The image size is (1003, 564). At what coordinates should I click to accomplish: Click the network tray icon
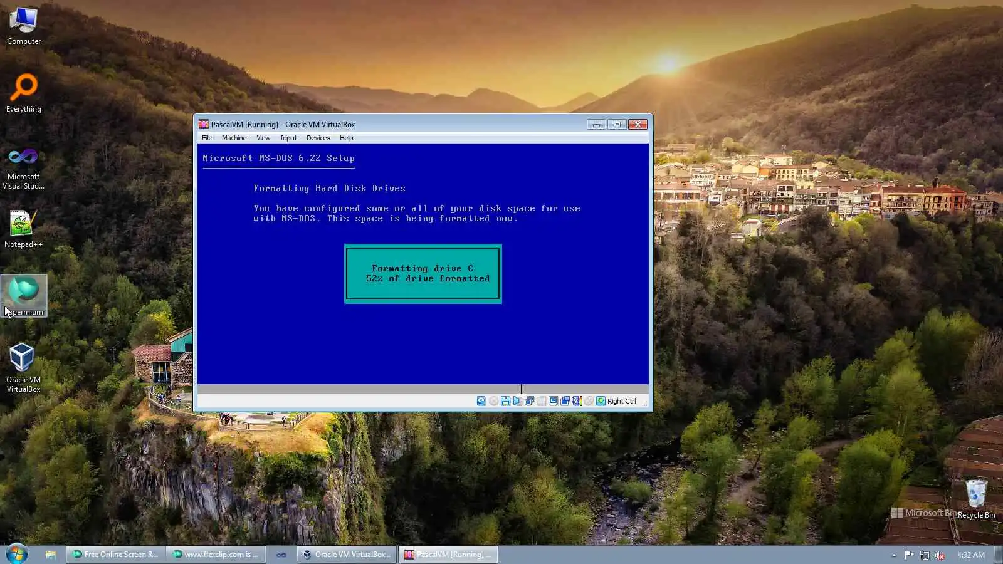925,555
